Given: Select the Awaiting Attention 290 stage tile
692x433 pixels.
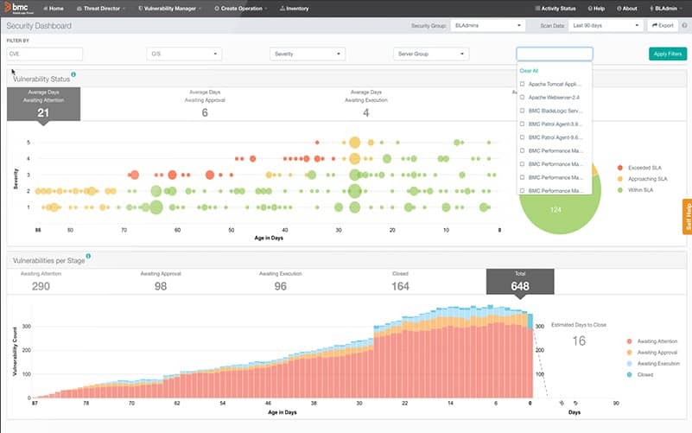Looking at the screenshot, I should point(41,281).
